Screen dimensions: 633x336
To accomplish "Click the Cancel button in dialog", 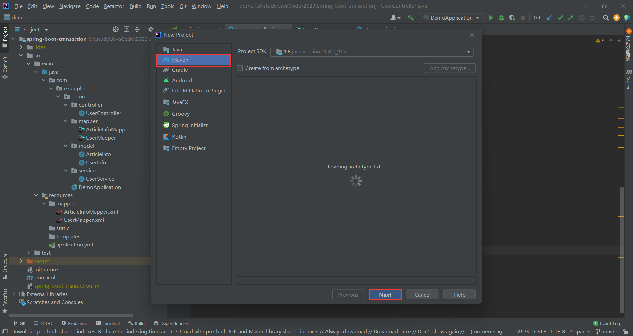I will [x=422, y=295].
